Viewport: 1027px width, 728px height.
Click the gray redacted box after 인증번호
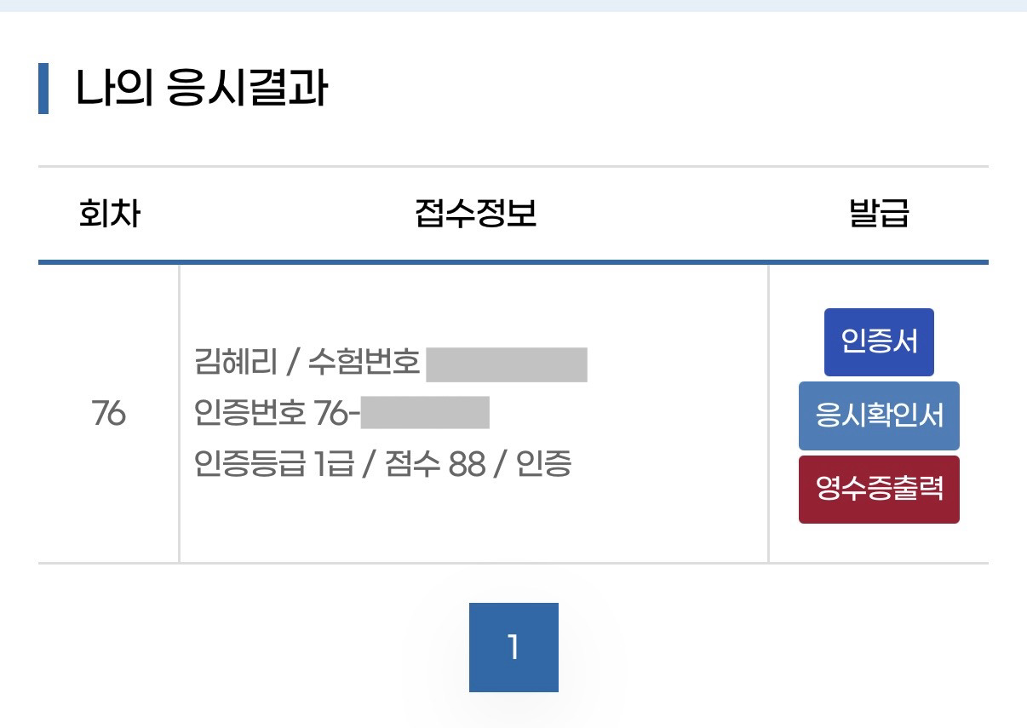[425, 414]
